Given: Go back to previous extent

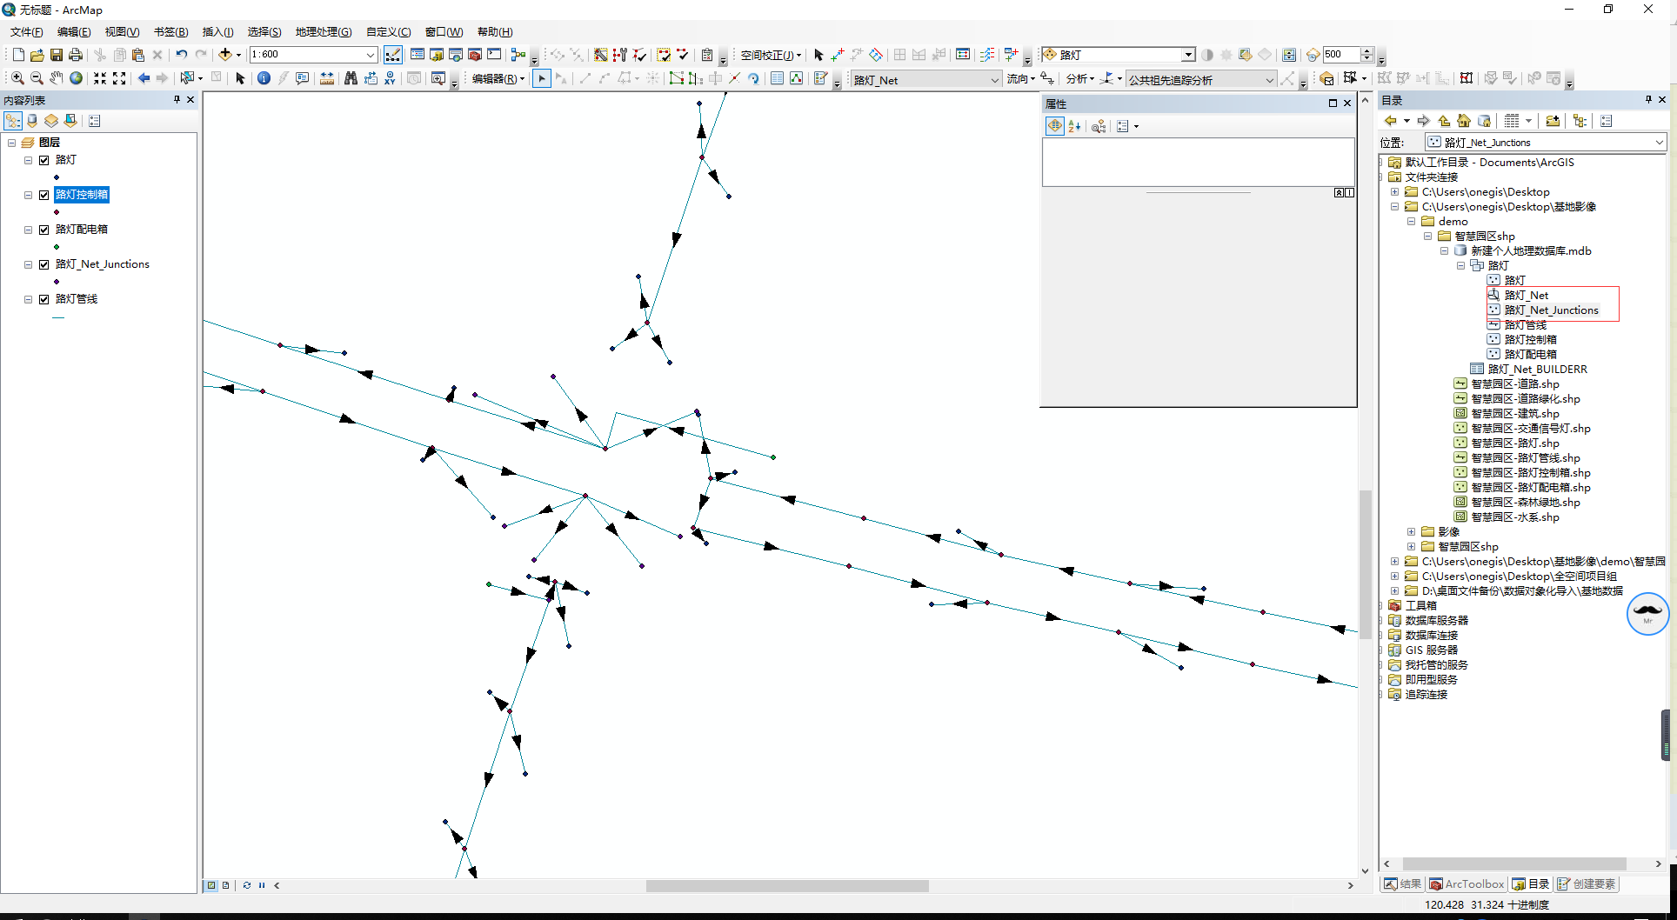Looking at the screenshot, I should tap(144, 78).
